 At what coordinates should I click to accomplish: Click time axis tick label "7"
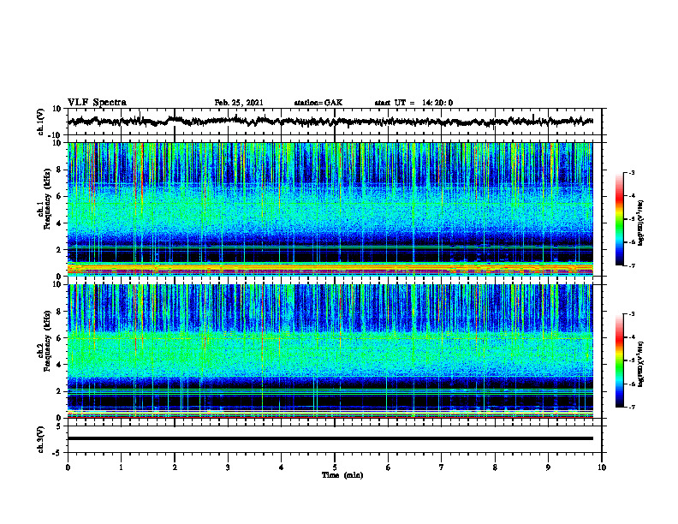442,467
